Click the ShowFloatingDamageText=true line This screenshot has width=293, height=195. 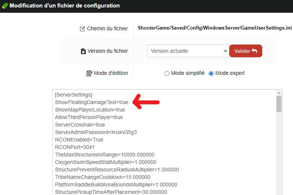coord(91,102)
